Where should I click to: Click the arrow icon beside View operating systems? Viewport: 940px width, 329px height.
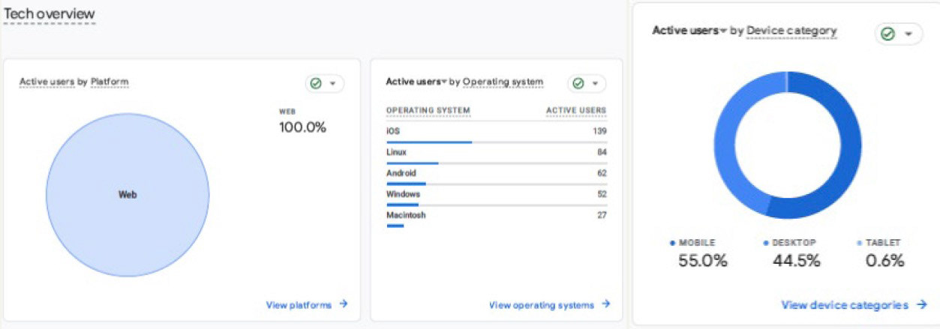pos(605,304)
